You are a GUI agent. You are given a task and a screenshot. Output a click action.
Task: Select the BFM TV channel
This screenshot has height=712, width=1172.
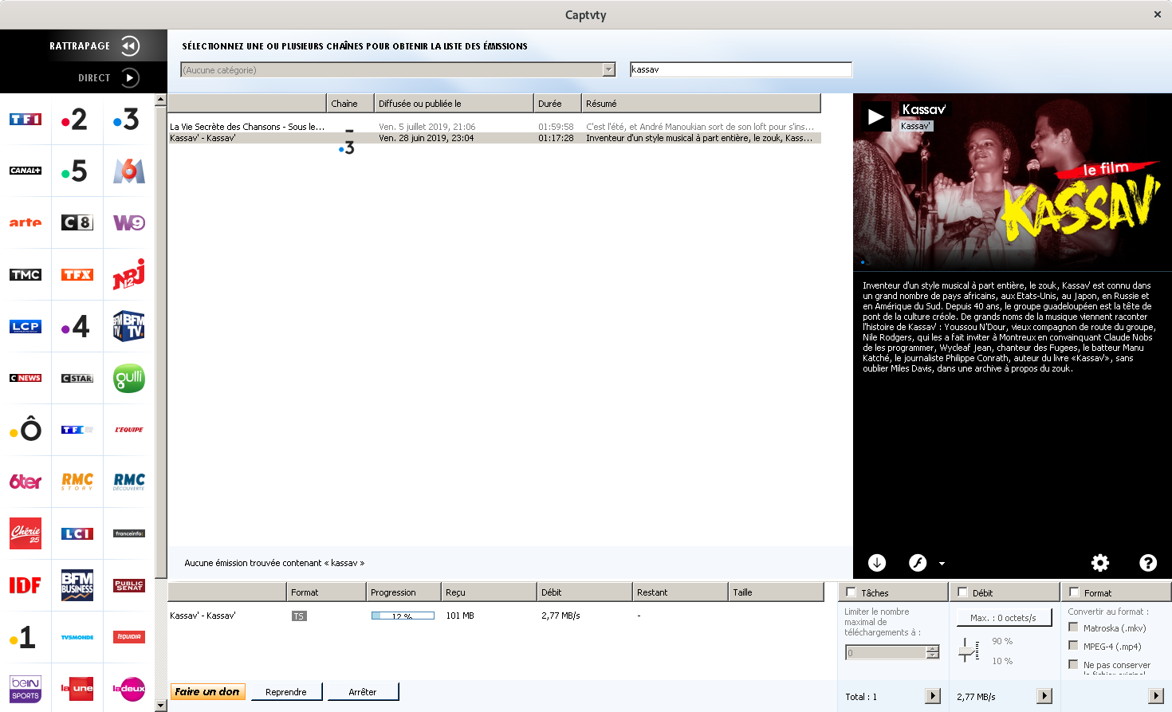[128, 326]
